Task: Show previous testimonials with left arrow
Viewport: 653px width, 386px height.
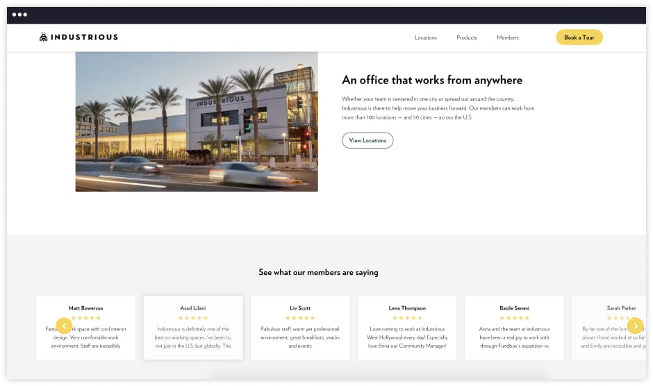Action: click(x=64, y=326)
